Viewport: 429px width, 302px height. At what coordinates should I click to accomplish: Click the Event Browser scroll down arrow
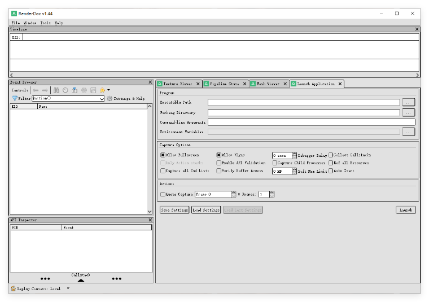(150, 212)
